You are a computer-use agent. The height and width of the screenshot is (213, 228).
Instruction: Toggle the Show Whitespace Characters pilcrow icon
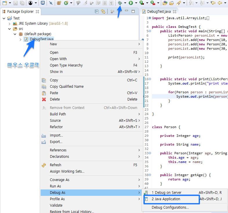point(111,3)
